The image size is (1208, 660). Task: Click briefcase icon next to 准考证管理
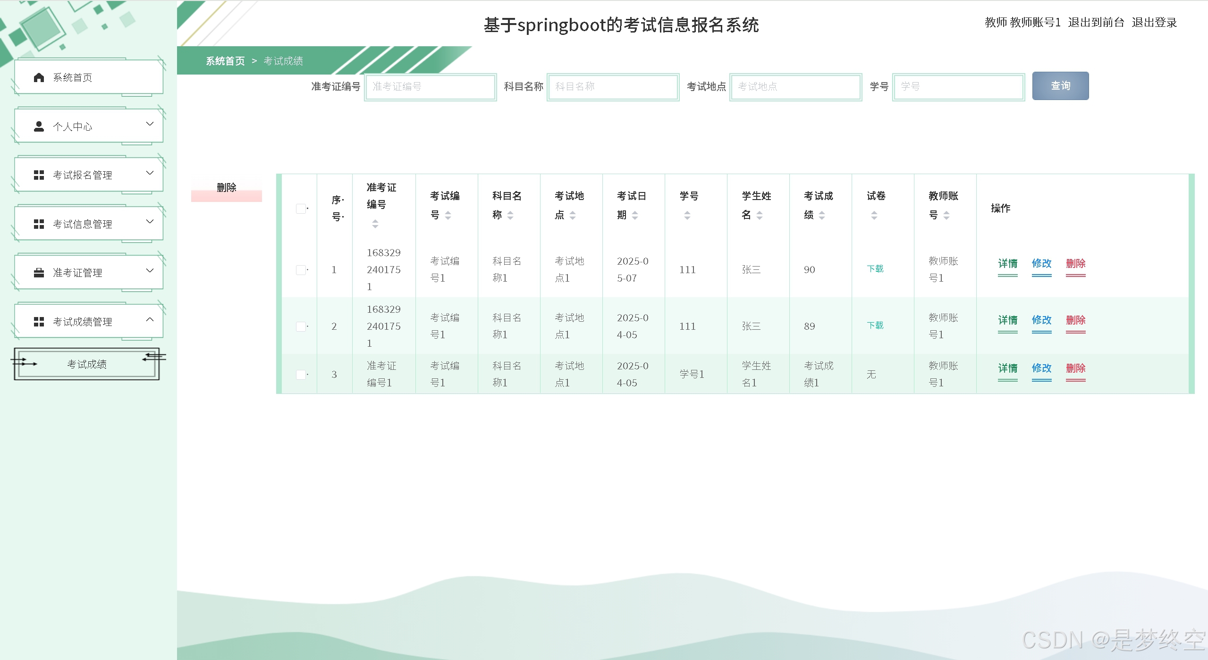point(39,273)
